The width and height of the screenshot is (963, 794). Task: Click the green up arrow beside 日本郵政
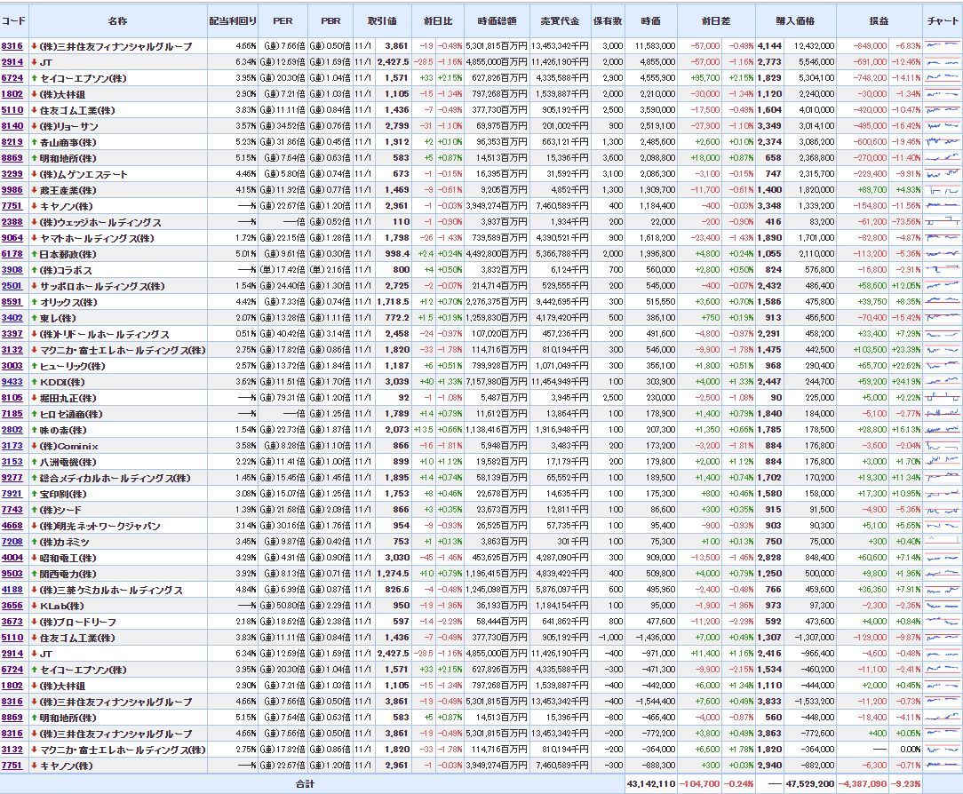pos(34,254)
